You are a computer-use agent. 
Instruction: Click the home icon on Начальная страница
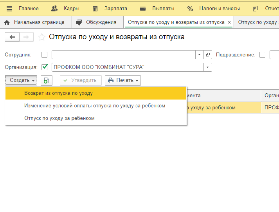click(x=7, y=22)
